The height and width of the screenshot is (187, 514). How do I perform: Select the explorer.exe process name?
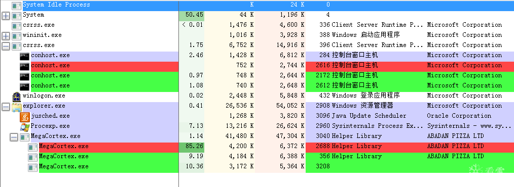[44, 106]
